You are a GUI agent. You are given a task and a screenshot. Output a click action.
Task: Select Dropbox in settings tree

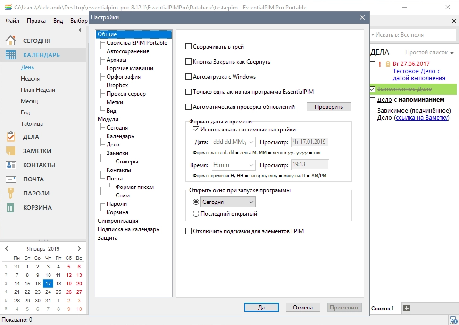[x=117, y=85]
